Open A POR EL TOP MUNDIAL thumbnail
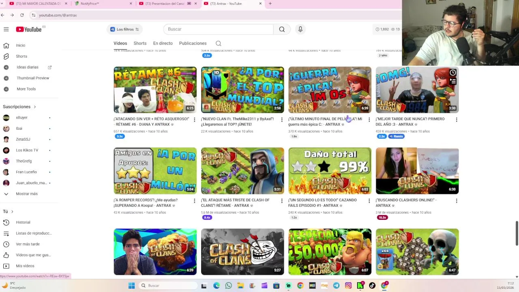 [242, 90]
